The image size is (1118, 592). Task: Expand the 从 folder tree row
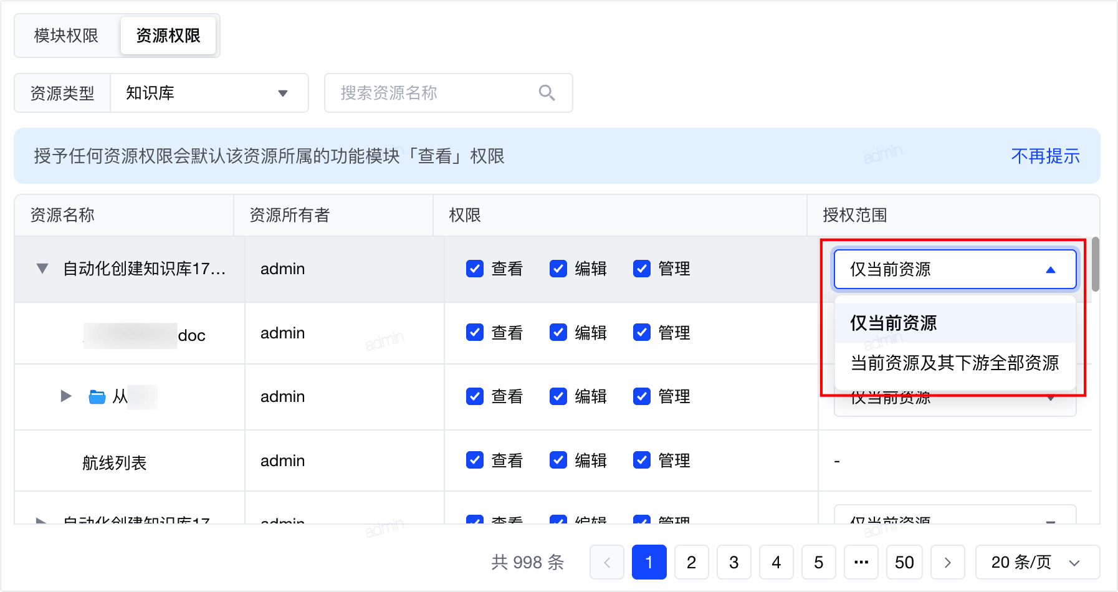(65, 396)
